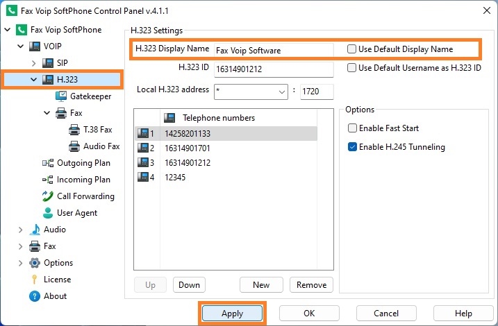Expand the Audio tree node

tap(20, 230)
